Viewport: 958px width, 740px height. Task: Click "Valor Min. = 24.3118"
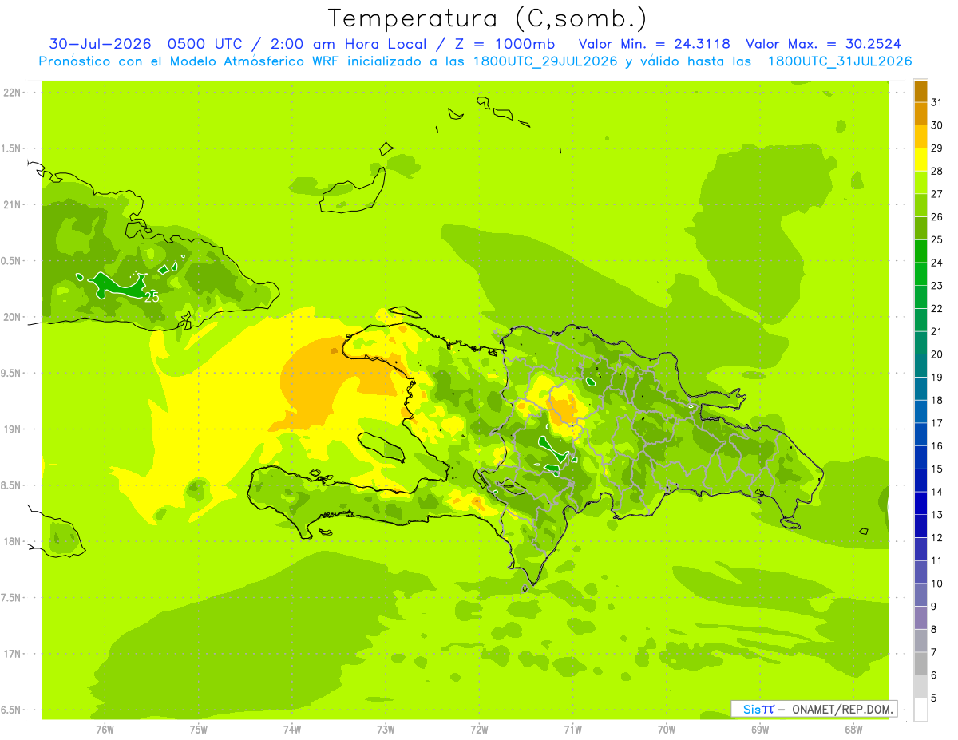656,43
